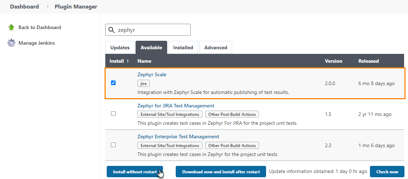The image size is (408, 179).
Task: Open the Zephyr Enterprise Test Management link
Action: (178, 136)
